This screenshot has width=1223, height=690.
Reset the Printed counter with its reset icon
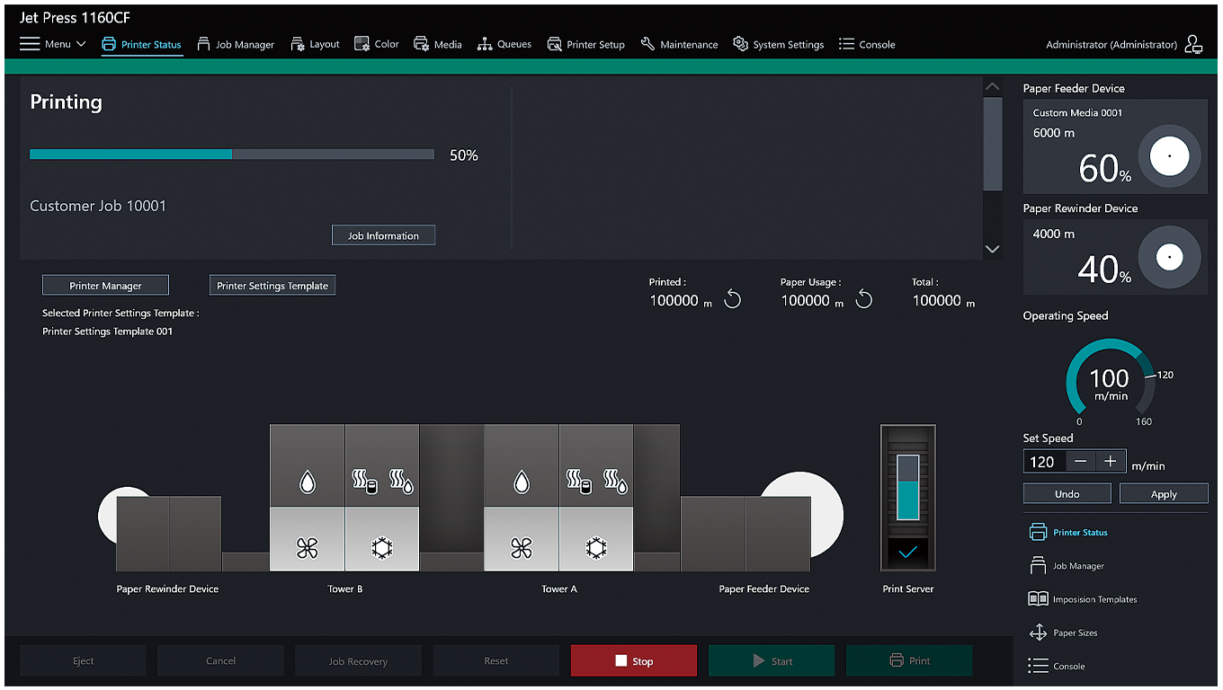733,300
